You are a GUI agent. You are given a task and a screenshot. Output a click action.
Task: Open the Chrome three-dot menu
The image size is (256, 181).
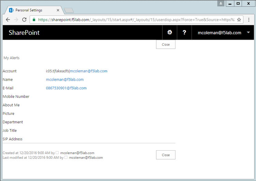[249, 20]
